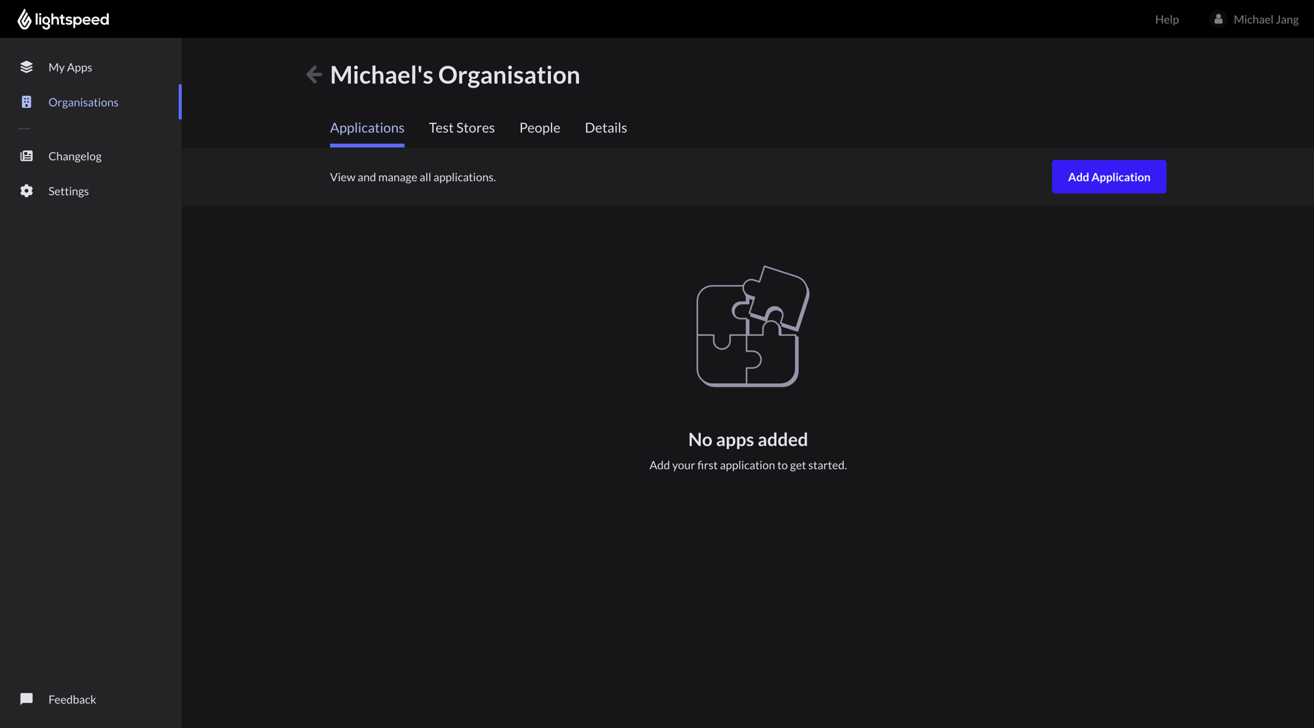Click the Organisations building icon
Screen dimensions: 1314x728
point(26,102)
